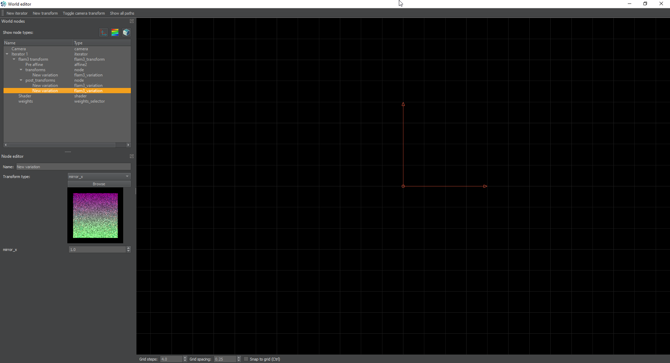The height and width of the screenshot is (363, 670).
Task: Click the World editor app icon
Action: pyautogui.click(x=3, y=4)
